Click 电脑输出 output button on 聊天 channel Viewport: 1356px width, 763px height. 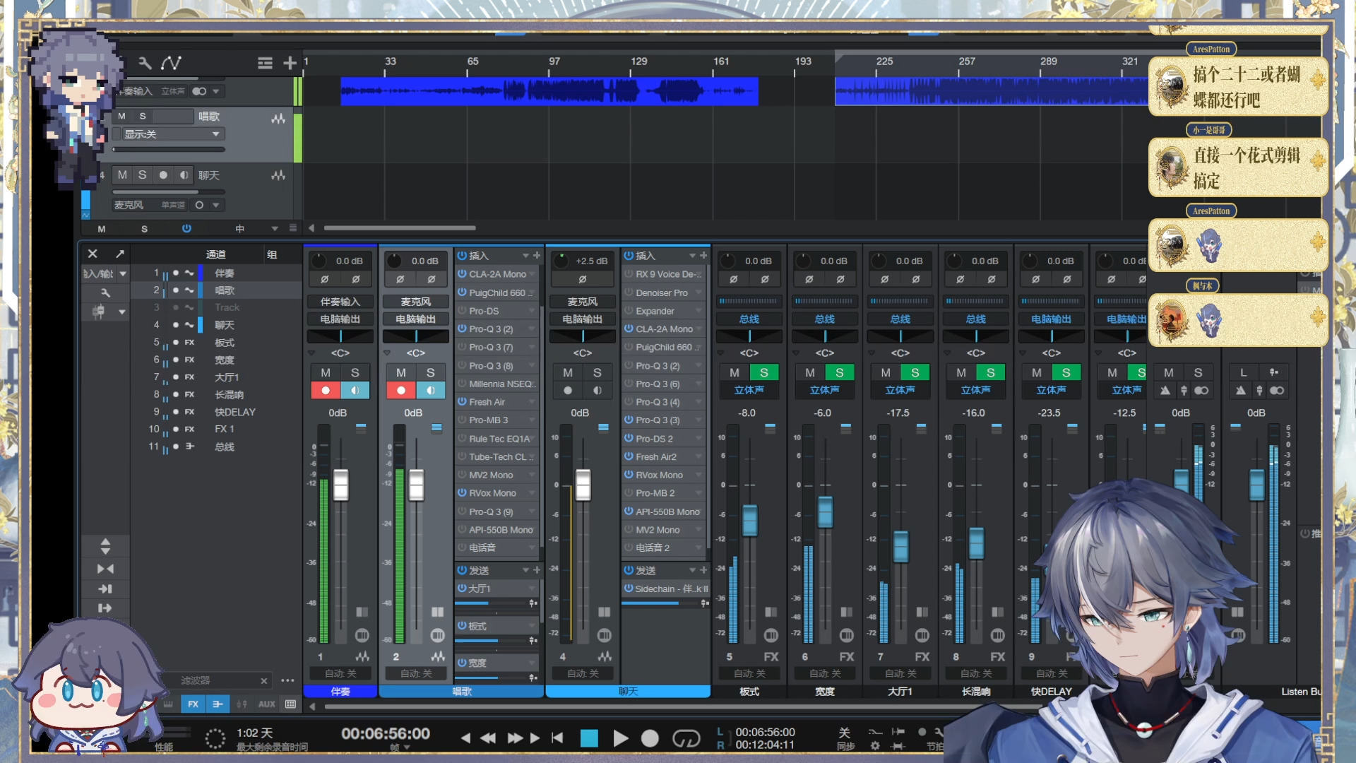[x=583, y=319]
